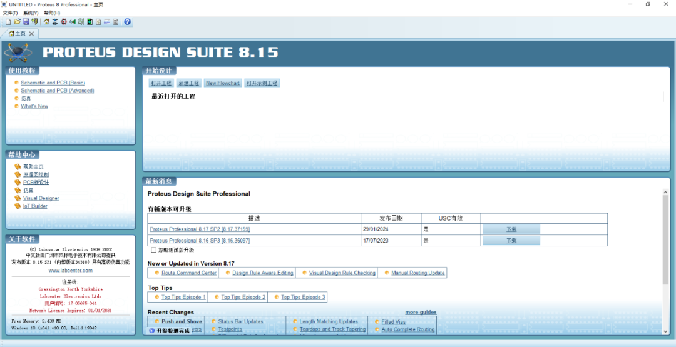Open Testpoints link

(230, 329)
